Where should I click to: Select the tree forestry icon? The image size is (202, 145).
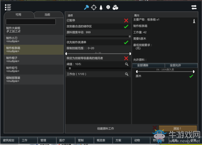tap(101, 7)
